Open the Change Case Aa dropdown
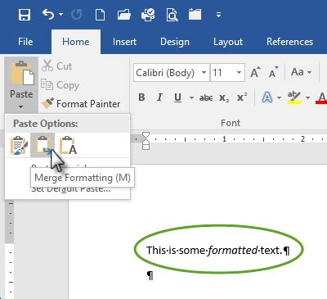 [x=301, y=72]
